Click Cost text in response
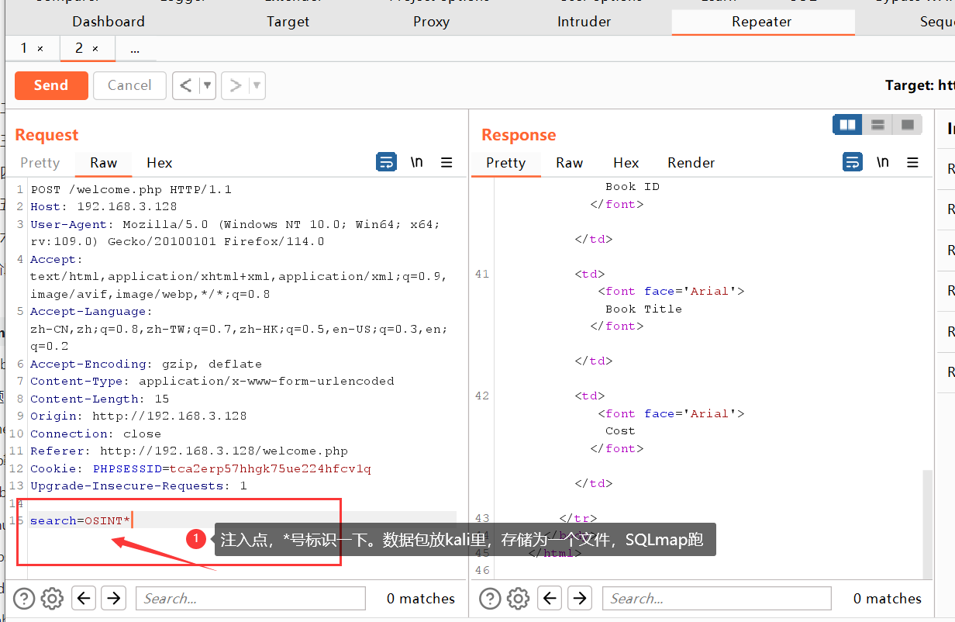The height and width of the screenshot is (622, 955). [x=620, y=430]
